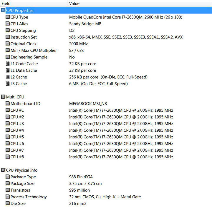The image size is (212, 208).
Task: Select the L1 Code Cache field label
Action: click(x=24, y=64)
